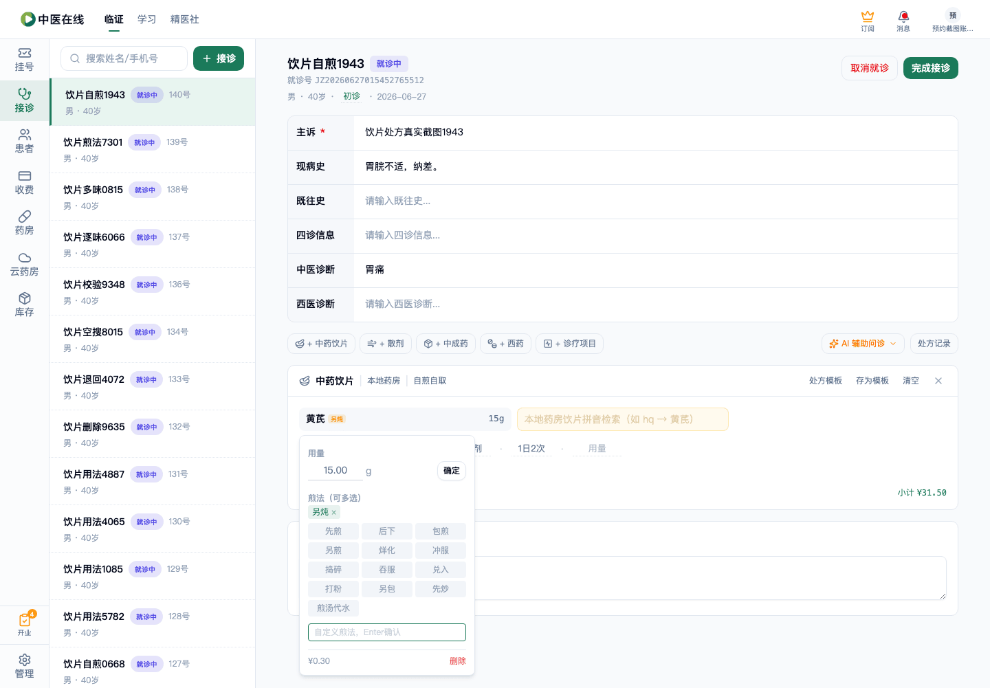Open 处方记录 button

click(x=934, y=344)
